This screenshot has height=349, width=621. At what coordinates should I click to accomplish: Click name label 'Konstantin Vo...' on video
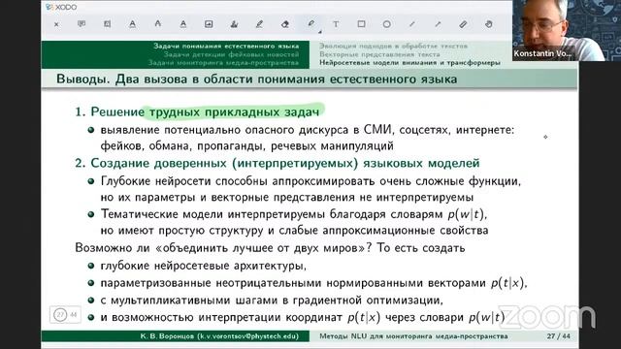[x=543, y=53]
